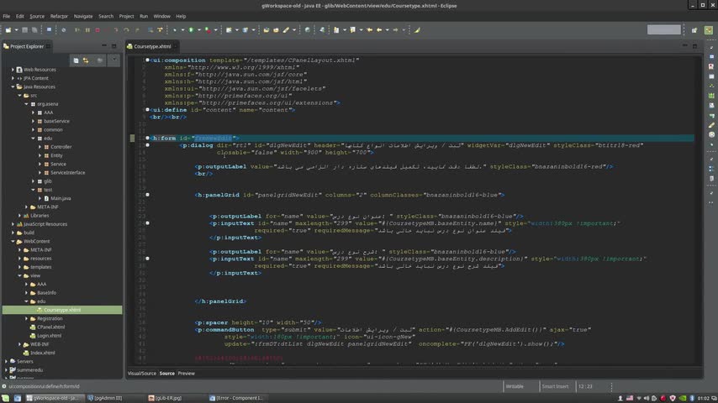Select Coursetype.xhtml in Project Explorer
The width and height of the screenshot is (718, 403).
tap(62, 310)
